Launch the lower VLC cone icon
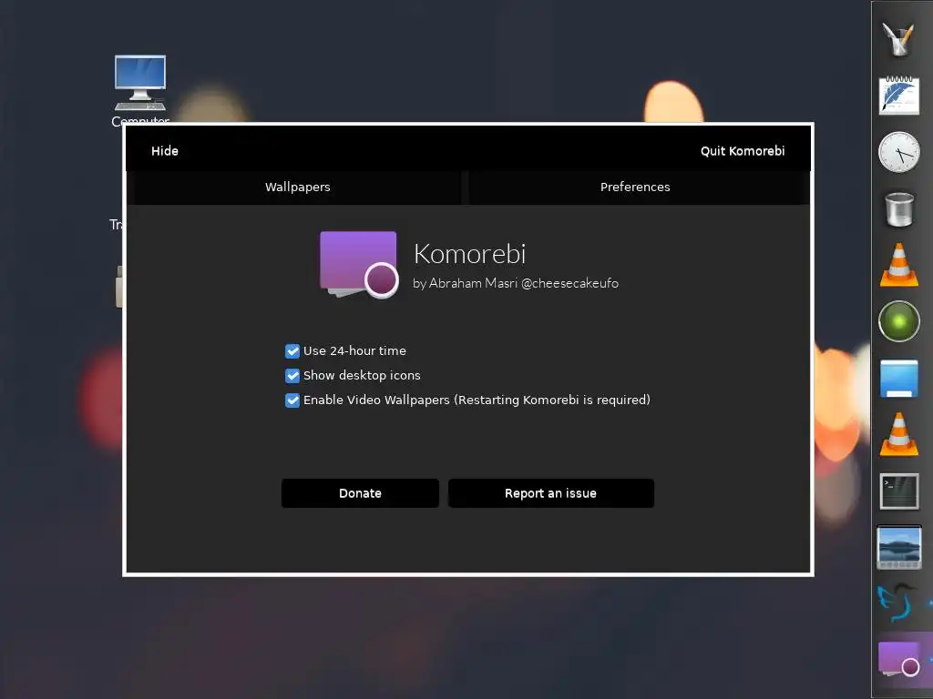 [898, 434]
